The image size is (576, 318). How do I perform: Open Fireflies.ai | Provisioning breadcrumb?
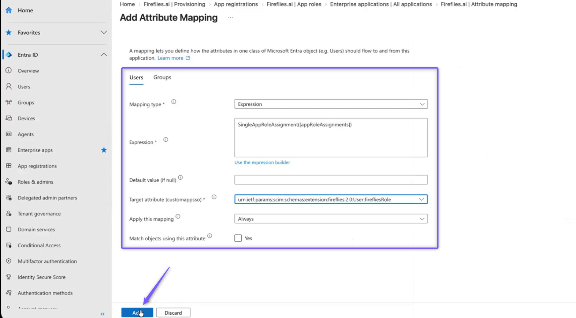pyautogui.click(x=174, y=4)
